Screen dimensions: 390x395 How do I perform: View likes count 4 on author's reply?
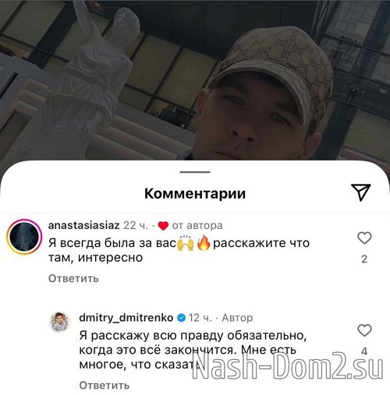(364, 351)
